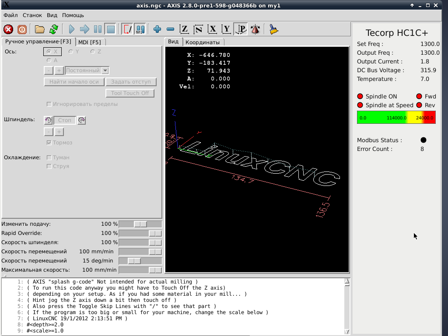Open the Координаты tab
Viewport: 448px width, 336px height.
click(x=202, y=42)
